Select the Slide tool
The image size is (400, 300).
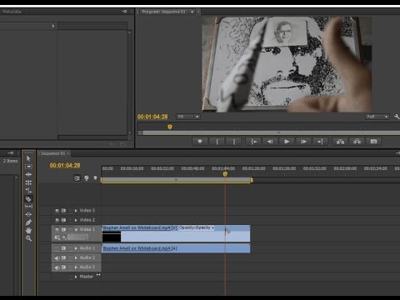click(28, 214)
